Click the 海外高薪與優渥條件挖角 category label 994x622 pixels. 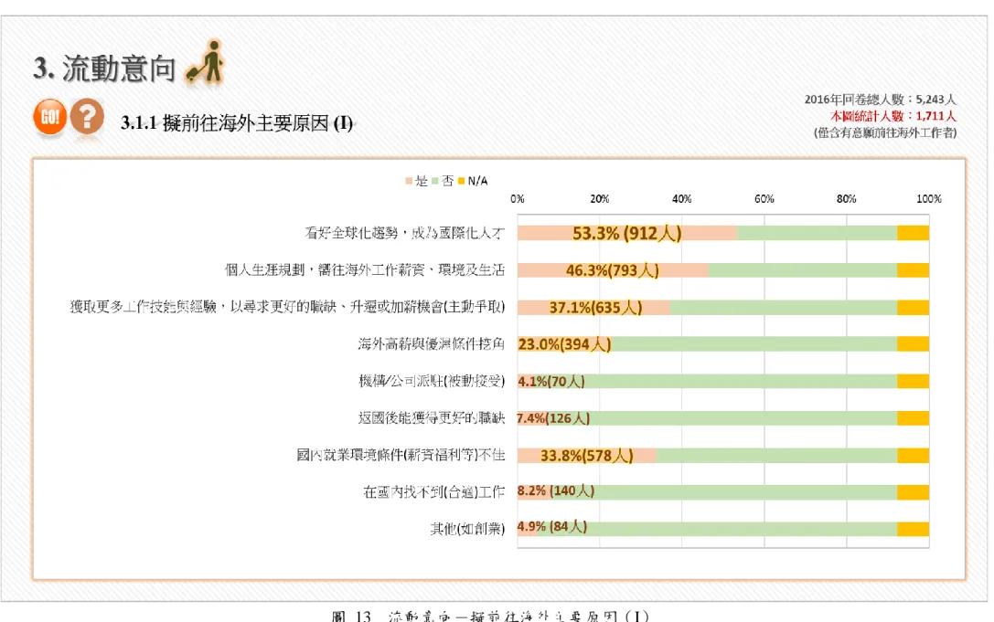tap(431, 344)
